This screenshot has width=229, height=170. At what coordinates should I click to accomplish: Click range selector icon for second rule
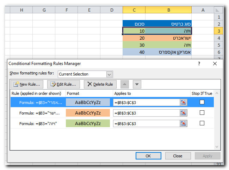point(184,113)
